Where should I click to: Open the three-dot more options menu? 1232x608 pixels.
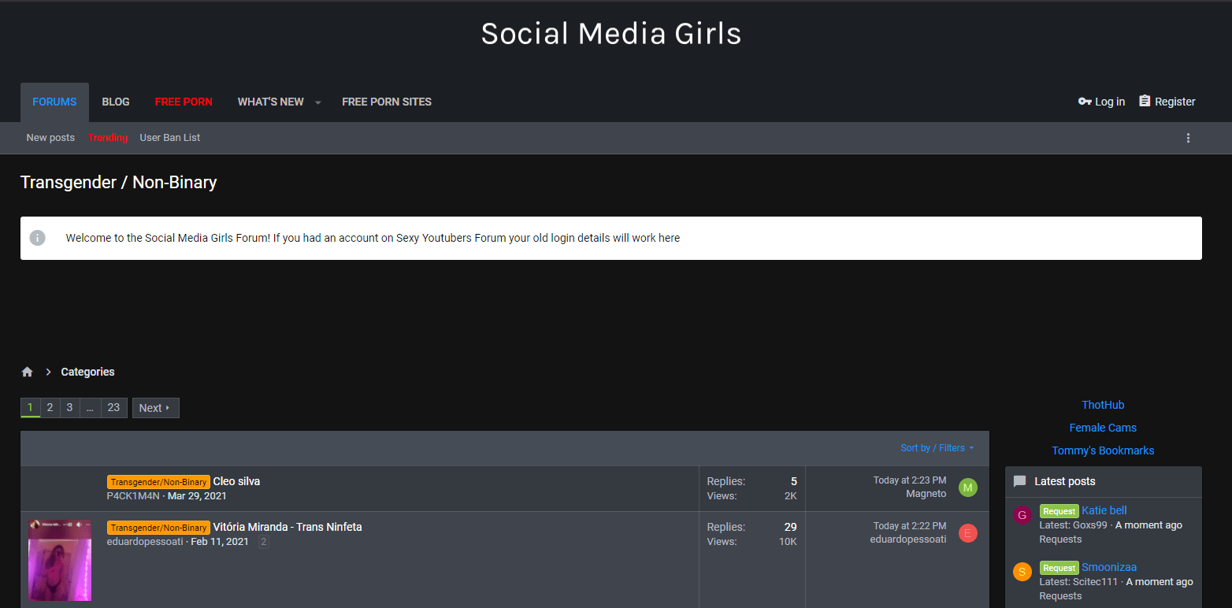click(x=1188, y=138)
